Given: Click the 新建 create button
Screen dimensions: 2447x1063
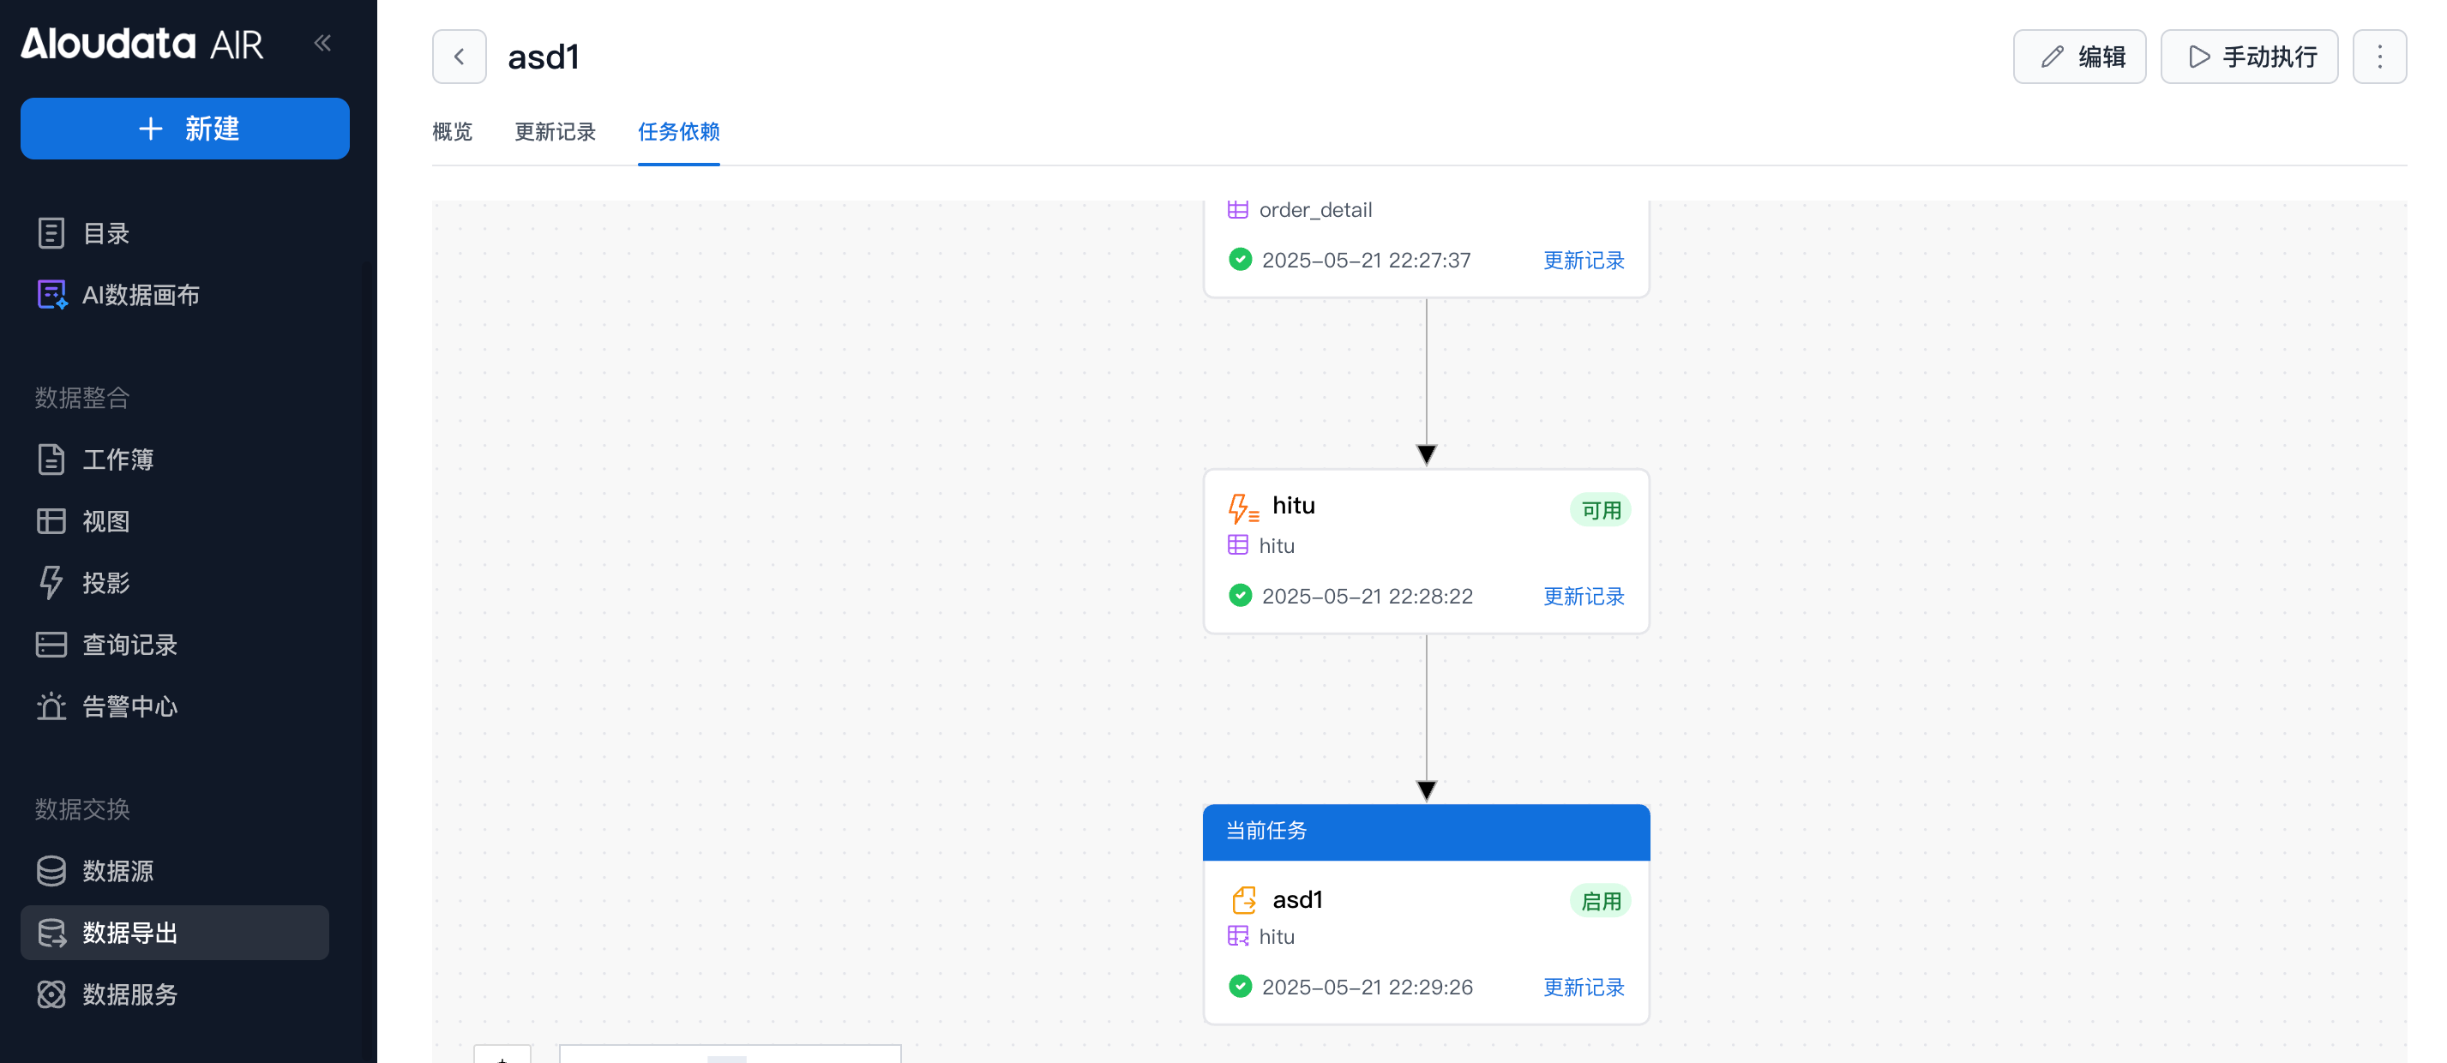Looking at the screenshot, I should [x=185, y=129].
